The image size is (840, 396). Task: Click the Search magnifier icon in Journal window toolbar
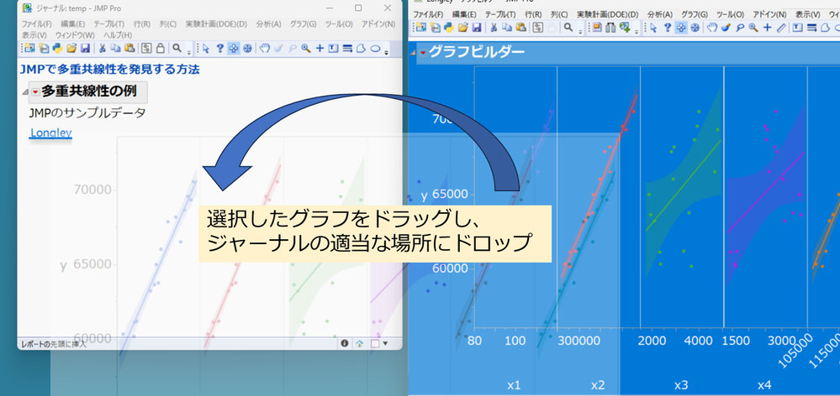click(177, 48)
